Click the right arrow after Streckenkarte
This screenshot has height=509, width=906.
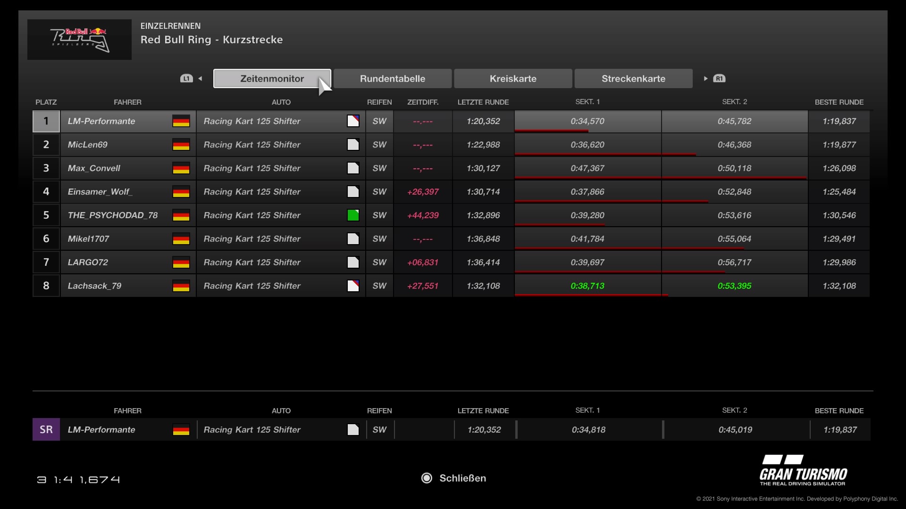point(705,79)
